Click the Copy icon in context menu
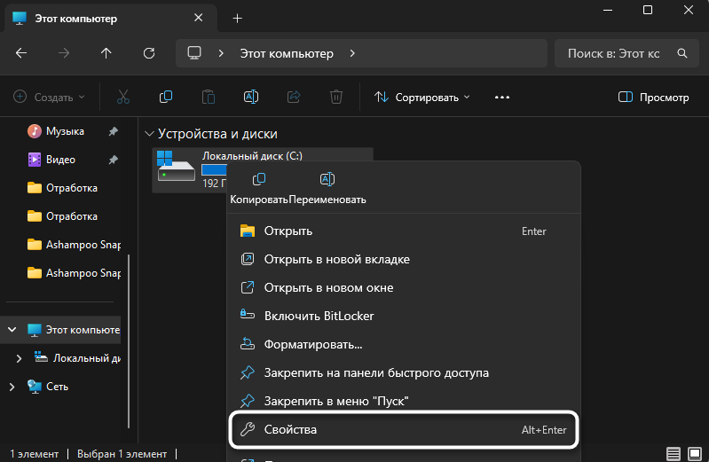709x462 pixels. coord(259,180)
